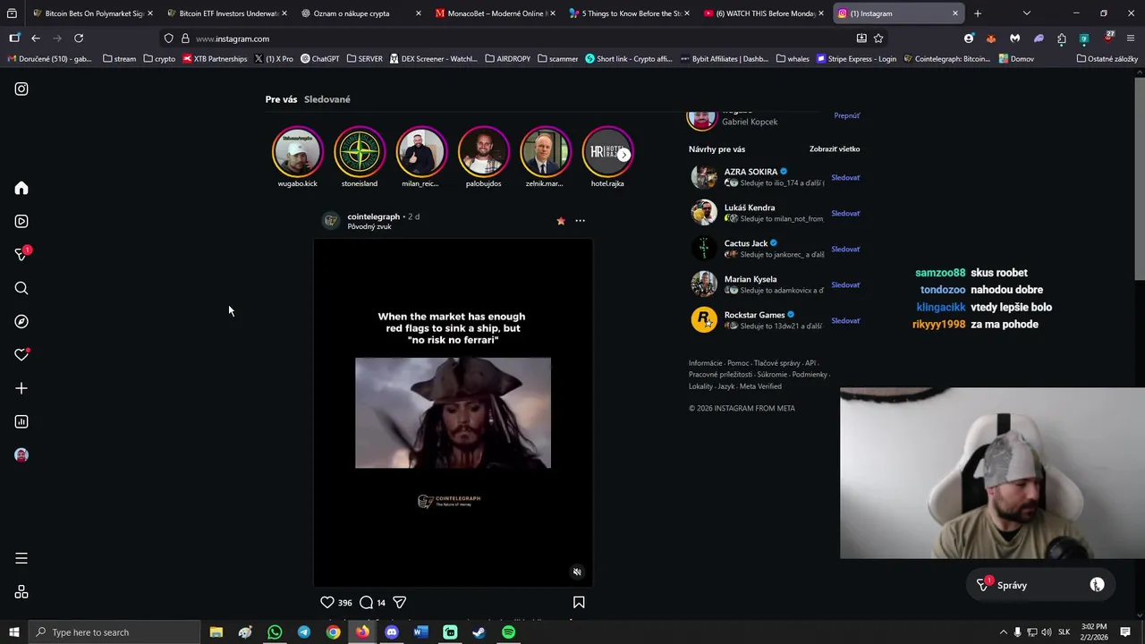
Task: Switch to the Sledované feed tab
Action: tap(327, 99)
